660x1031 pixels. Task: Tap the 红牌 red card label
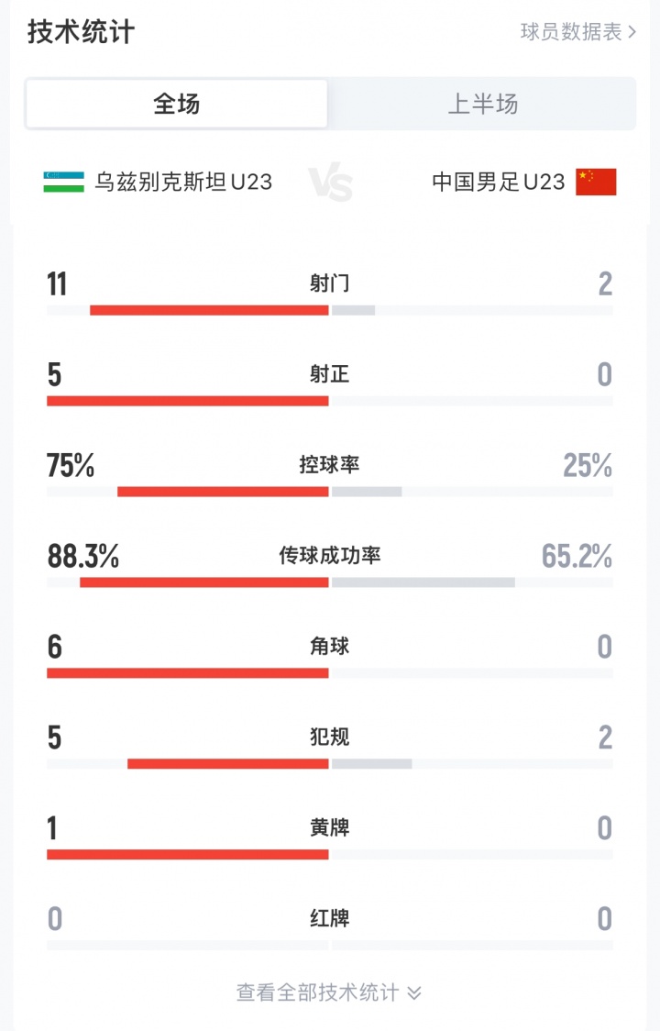[x=330, y=918]
